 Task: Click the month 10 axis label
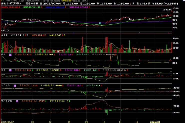pyautogui.click(x=104, y=122)
